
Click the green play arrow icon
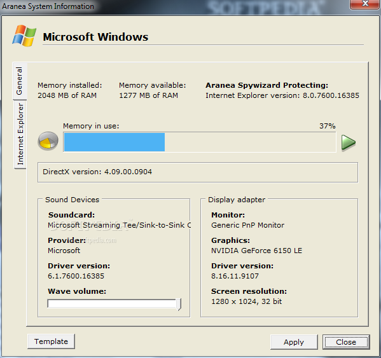(348, 142)
